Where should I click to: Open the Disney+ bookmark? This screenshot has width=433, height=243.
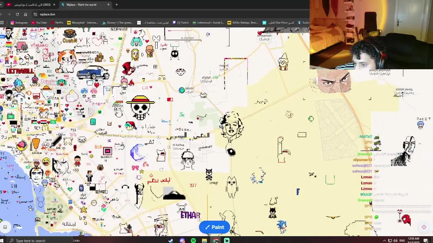click(117, 23)
